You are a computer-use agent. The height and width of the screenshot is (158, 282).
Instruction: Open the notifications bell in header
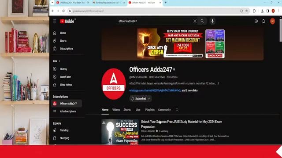coord(263,21)
